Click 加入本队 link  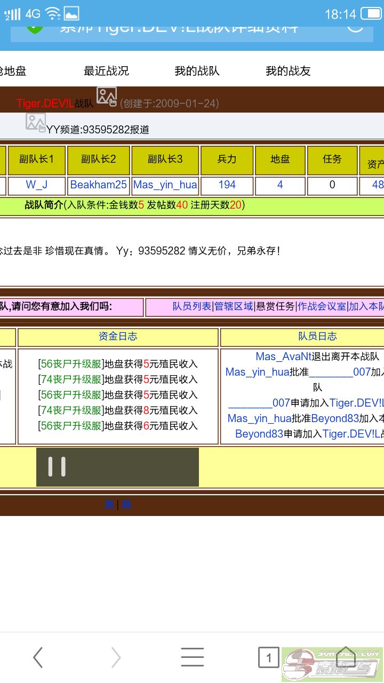pos(366,306)
